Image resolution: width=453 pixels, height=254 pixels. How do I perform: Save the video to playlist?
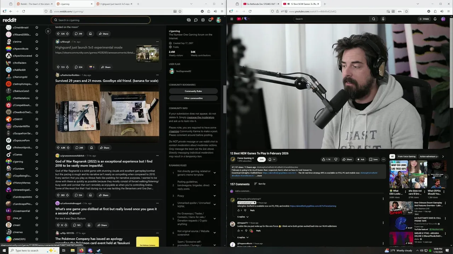(x=373, y=159)
